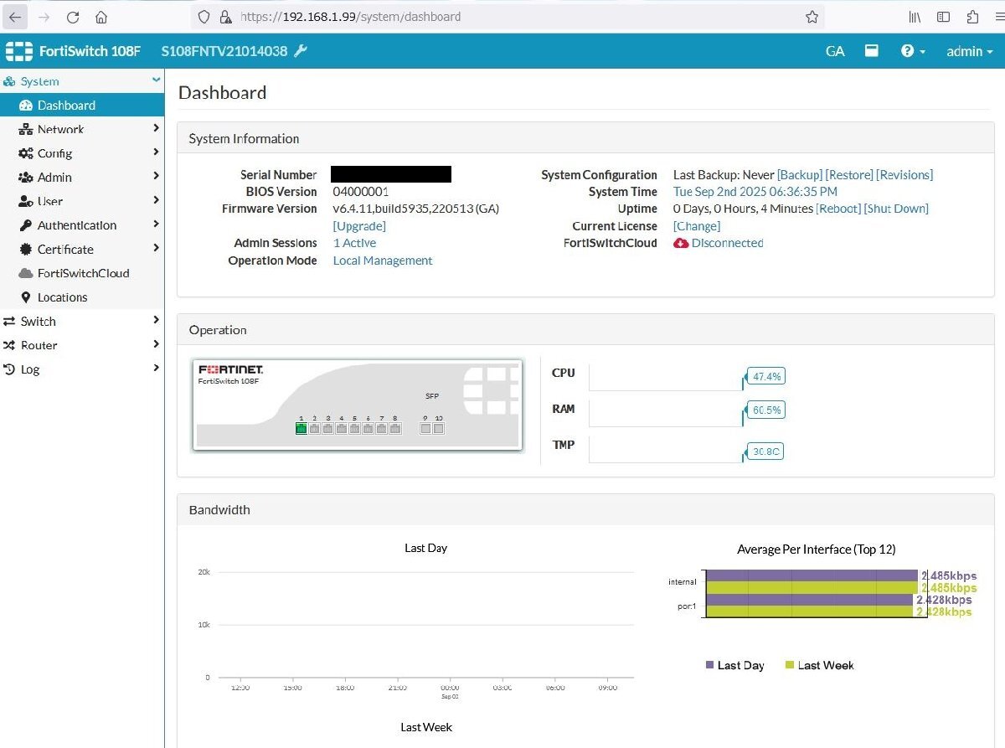Open the CLI console icon in header

[872, 51]
